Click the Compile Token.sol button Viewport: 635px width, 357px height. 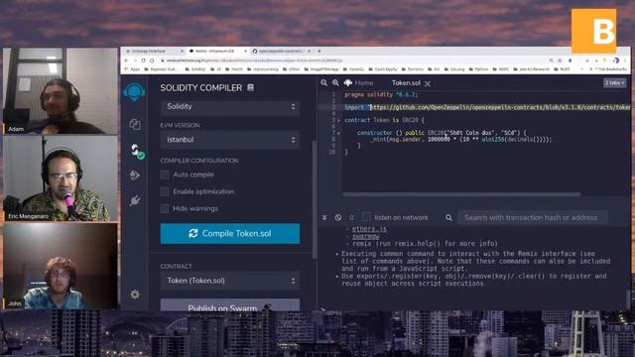point(230,234)
